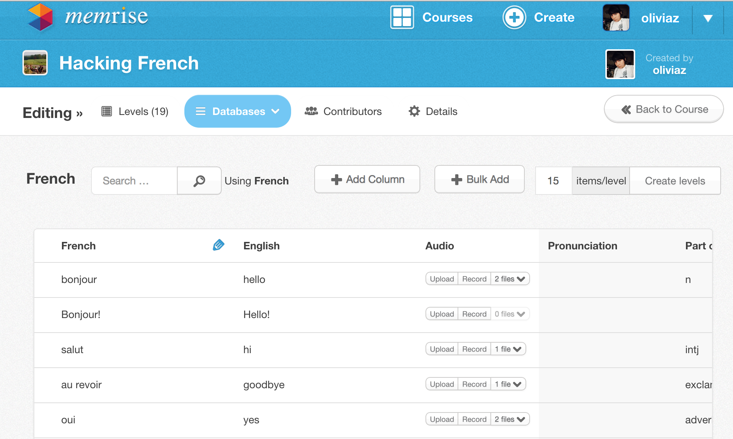The height and width of the screenshot is (439, 733).
Task: Click the Details gear icon
Action: pyautogui.click(x=414, y=111)
